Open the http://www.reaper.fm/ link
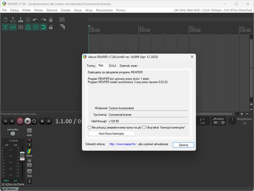 pos(123,144)
